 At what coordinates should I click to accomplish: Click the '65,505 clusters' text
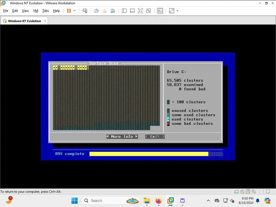coord(185,80)
